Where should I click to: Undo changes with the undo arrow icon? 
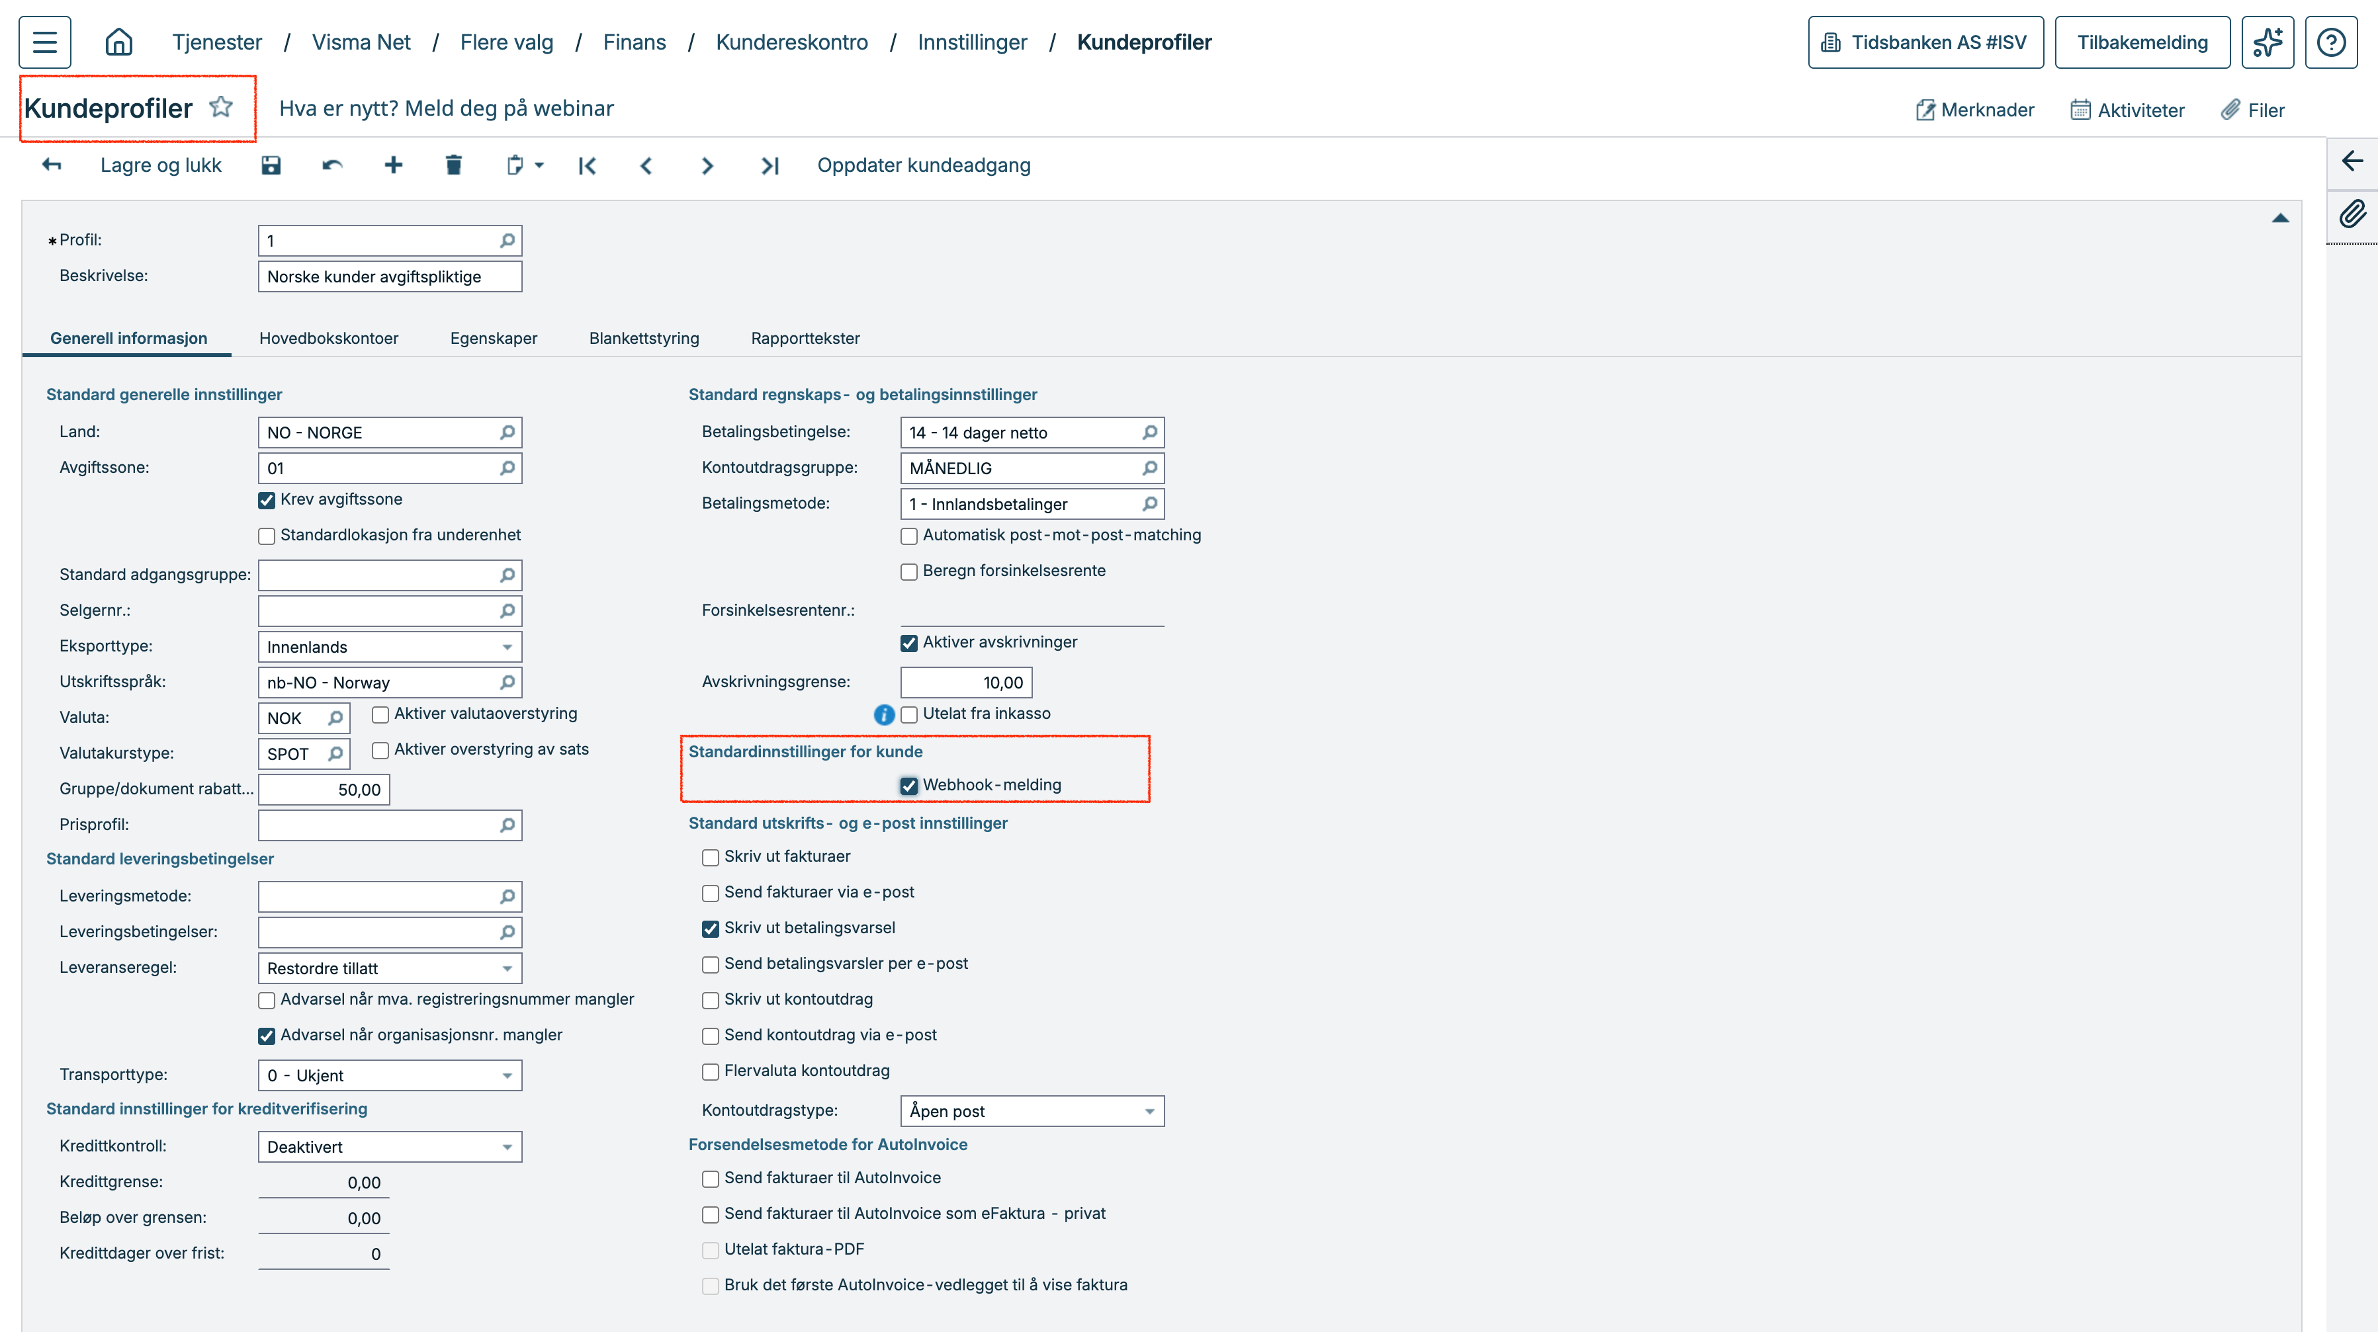click(x=332, y=165)
